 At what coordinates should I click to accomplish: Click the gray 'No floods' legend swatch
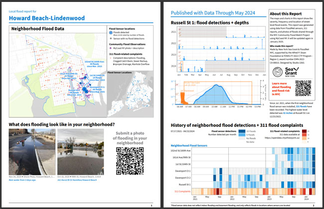pos(242,138)
